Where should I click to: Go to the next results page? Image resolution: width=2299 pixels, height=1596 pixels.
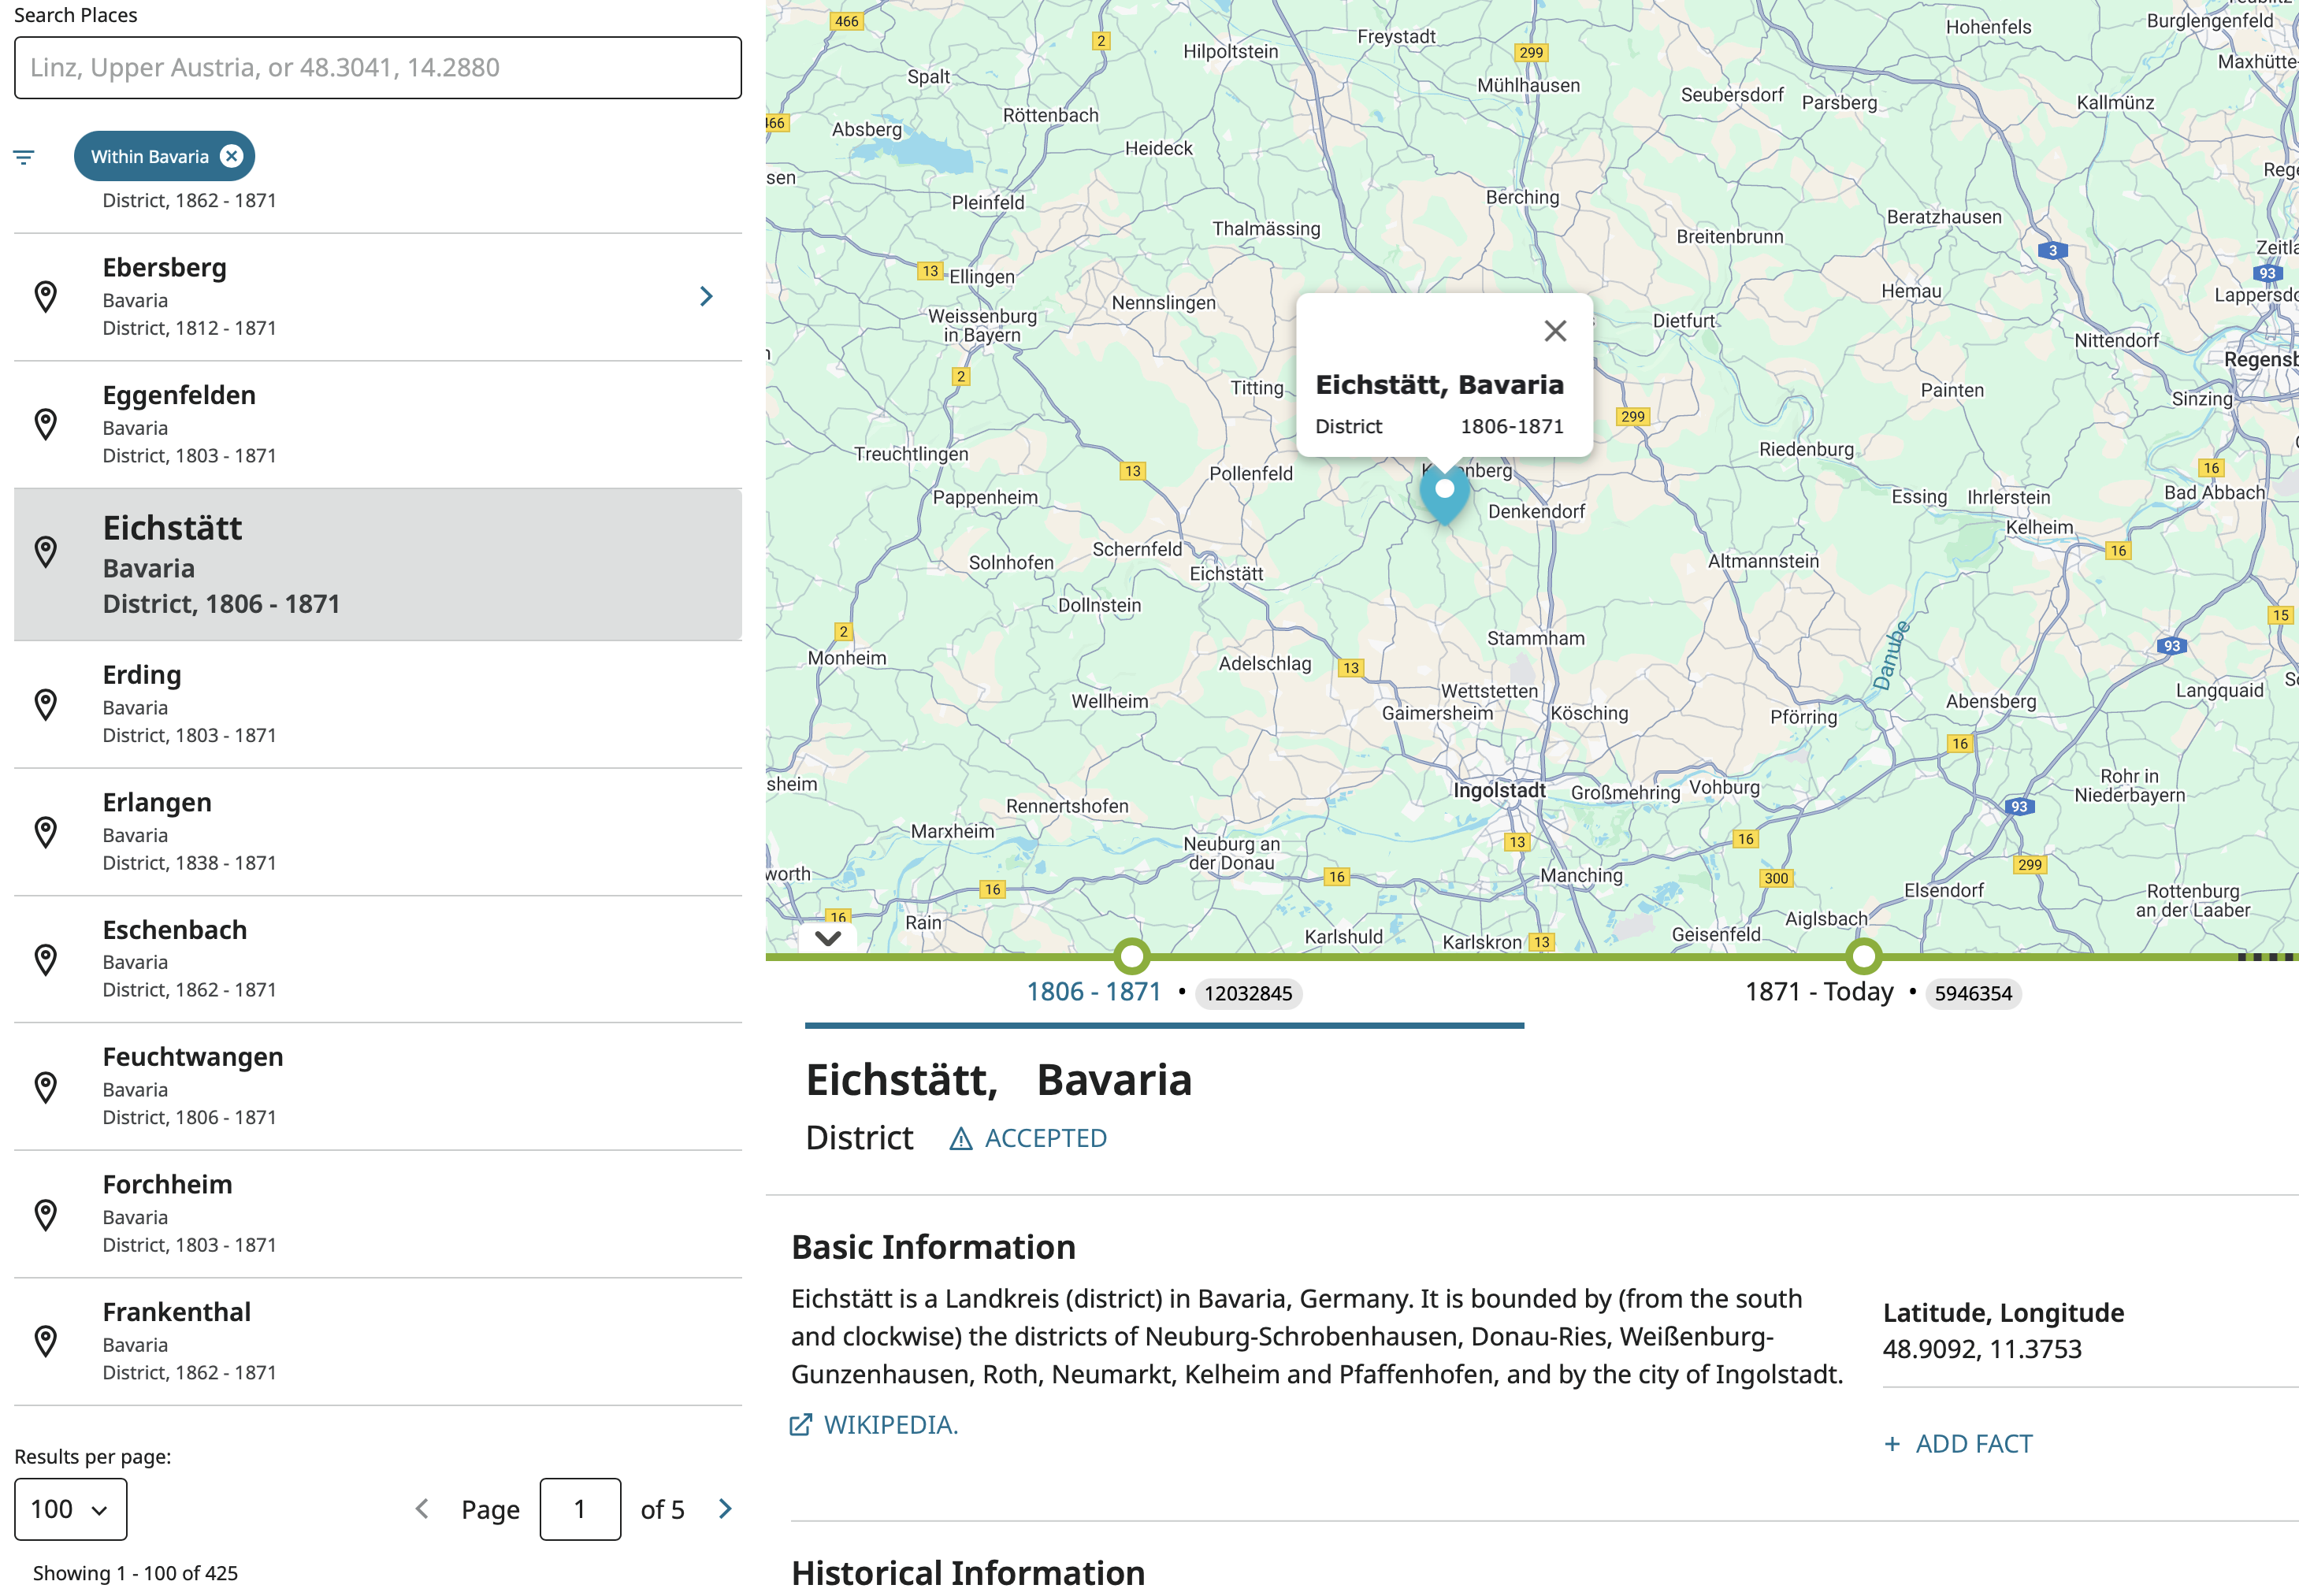tap(725, 1509)
